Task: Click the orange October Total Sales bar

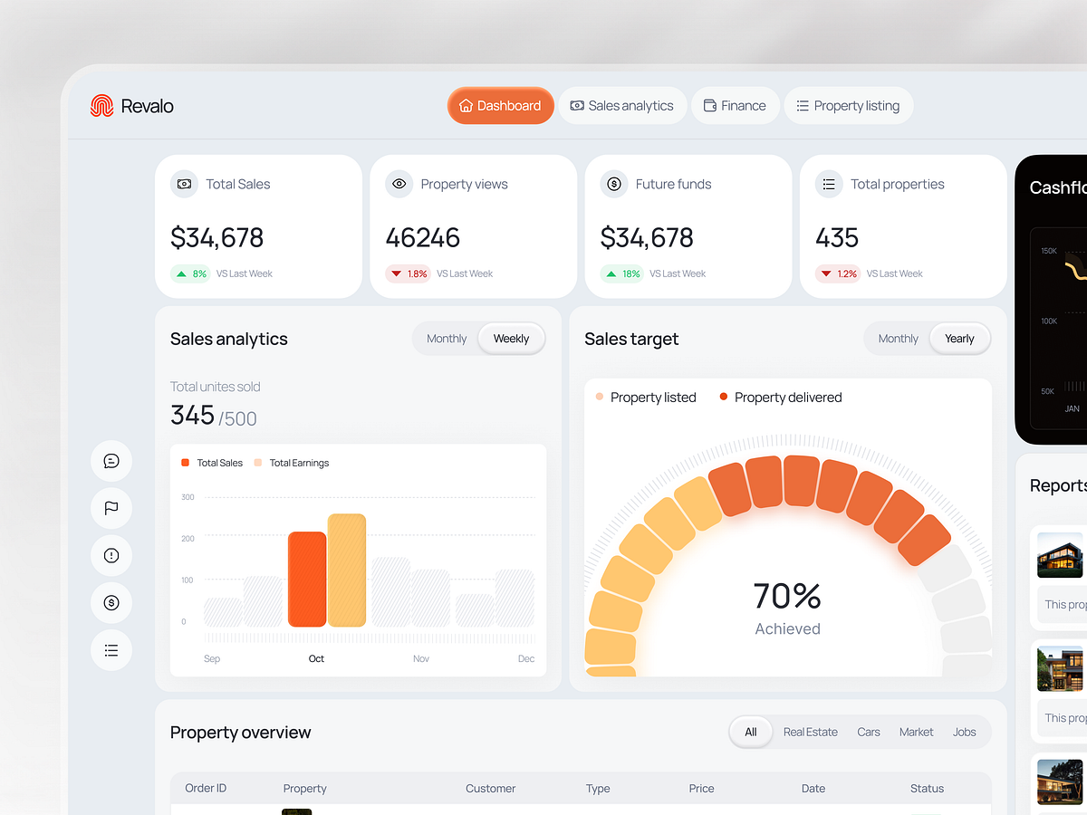Action: (x=307, y=580)
